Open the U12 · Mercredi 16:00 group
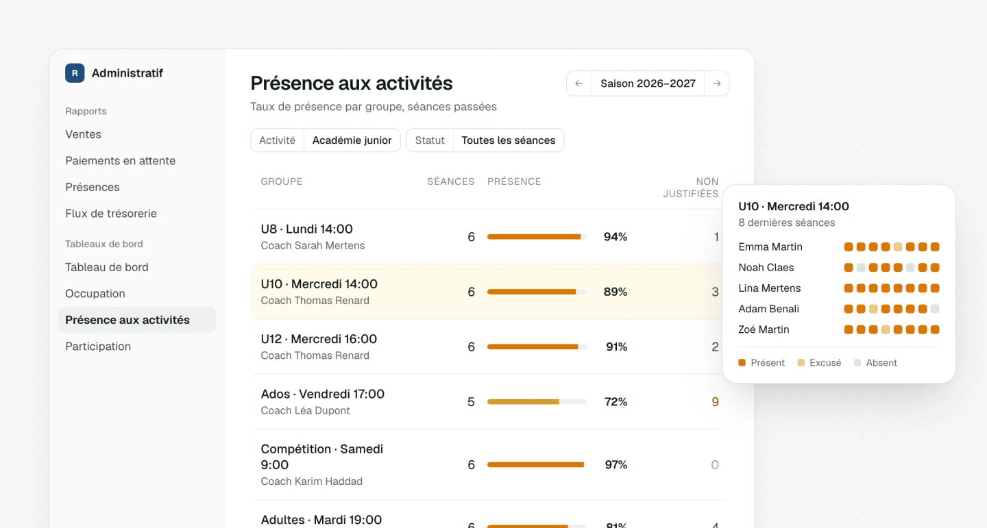The image size is (987, 528). [x=489, y=347]
